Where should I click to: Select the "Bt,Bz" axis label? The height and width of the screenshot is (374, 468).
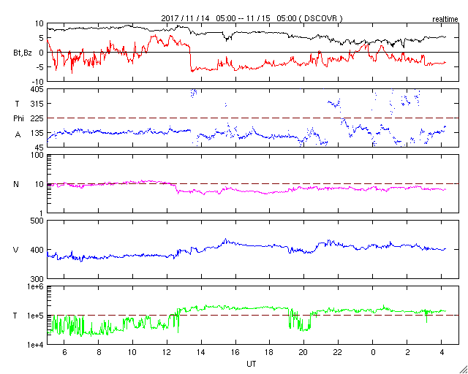click(x=23, y=53)
